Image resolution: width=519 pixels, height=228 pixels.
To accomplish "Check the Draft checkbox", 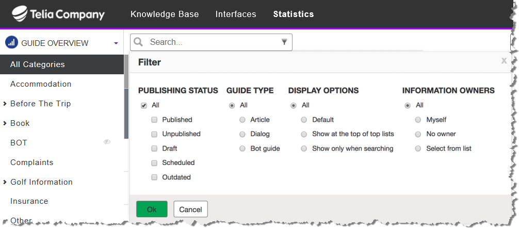I will coord(154,149).
